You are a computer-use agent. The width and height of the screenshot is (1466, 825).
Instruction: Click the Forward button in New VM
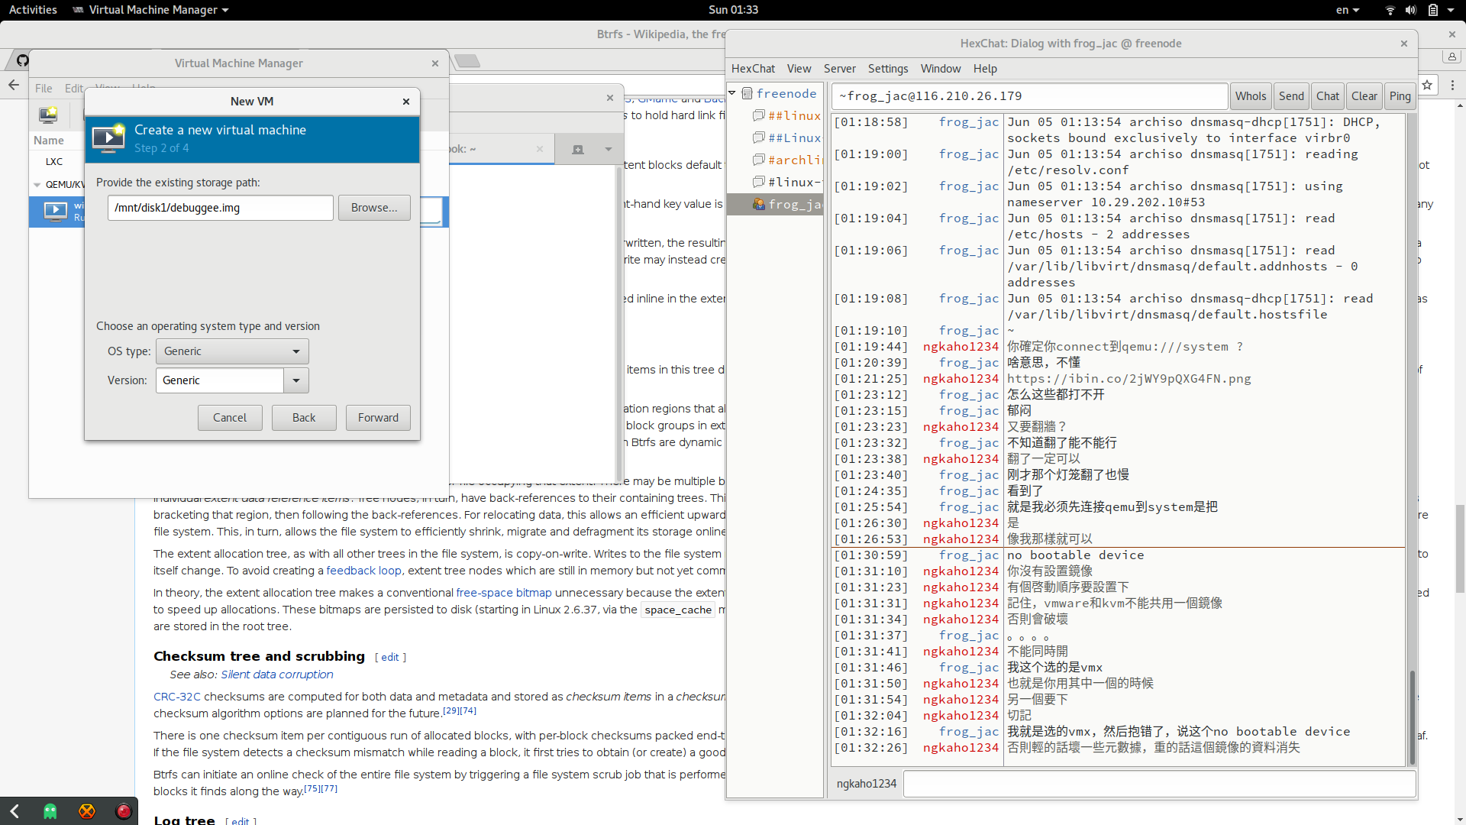click(378, 418)
